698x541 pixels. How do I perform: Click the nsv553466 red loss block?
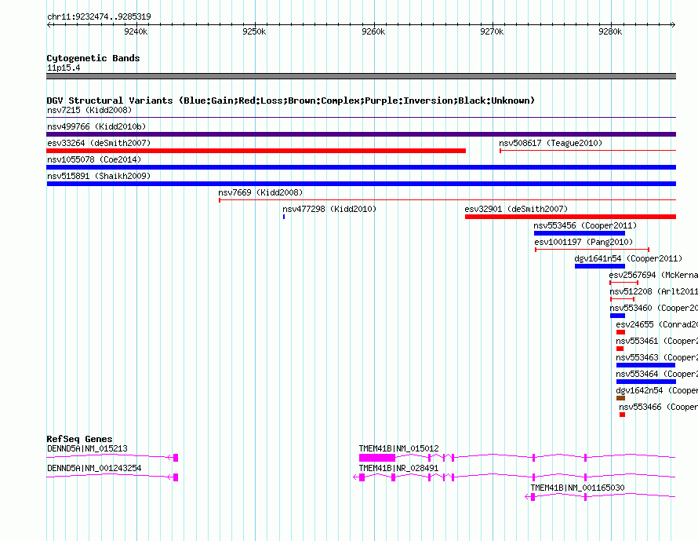click(623, 415)
